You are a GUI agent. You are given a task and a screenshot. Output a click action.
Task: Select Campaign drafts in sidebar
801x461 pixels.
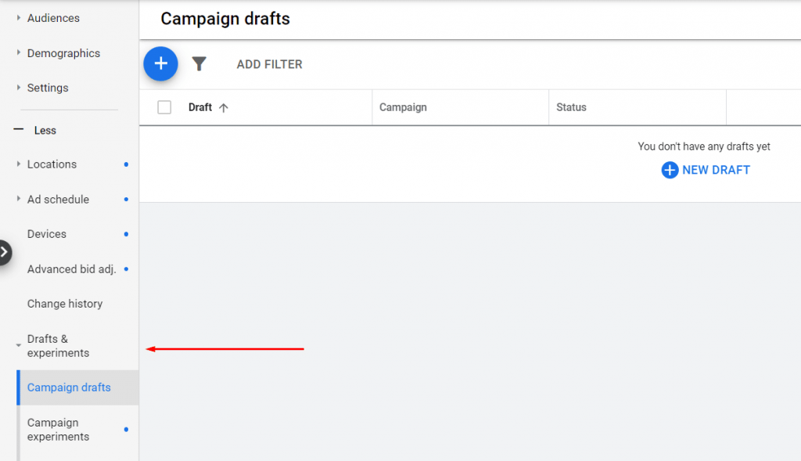click(x=69, y=387)
